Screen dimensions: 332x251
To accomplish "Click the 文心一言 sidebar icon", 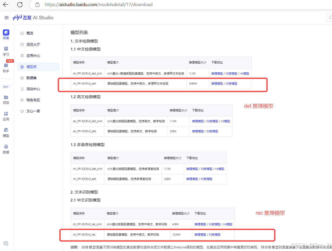I will pos(22,111).
